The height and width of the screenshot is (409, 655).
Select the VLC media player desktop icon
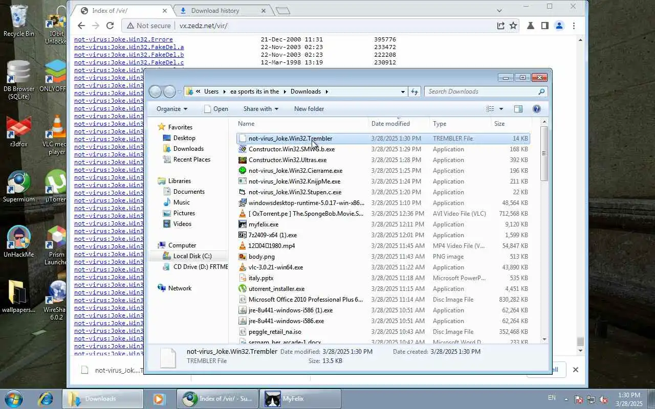[56, 135]
